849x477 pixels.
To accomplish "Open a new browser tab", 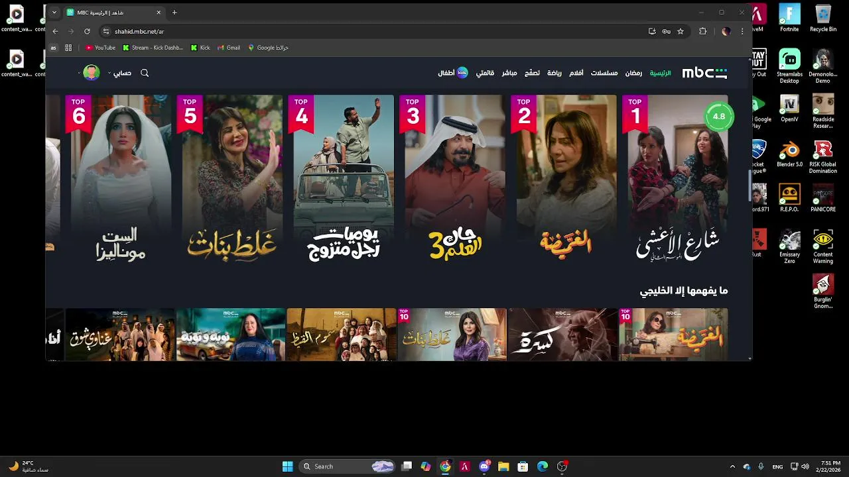I will point(174,13).
